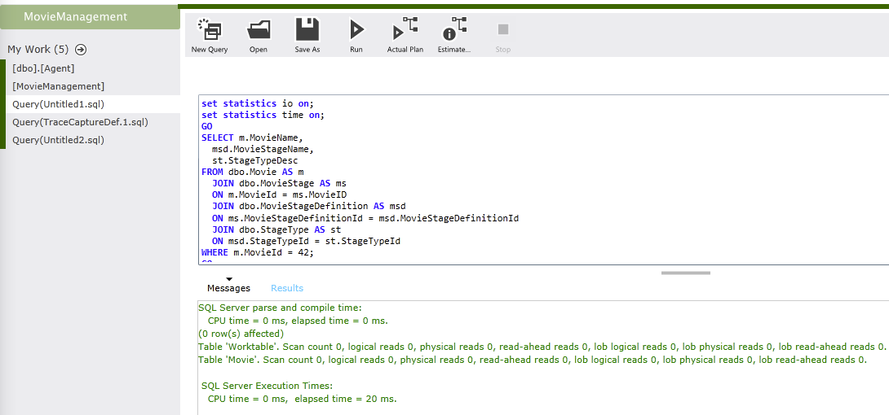Viewport: 889px width, 415px height.
Task: Click the My Work arrow circle icon
Action: [x=81, y=49]
